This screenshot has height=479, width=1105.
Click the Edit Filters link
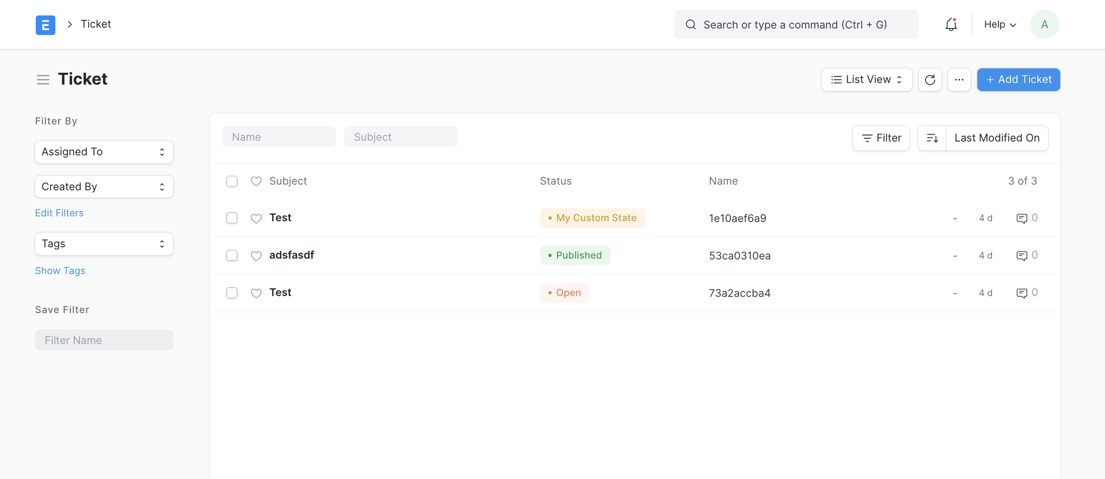[59, 213]
